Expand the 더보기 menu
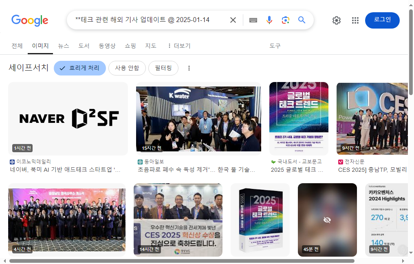The image size is (414, 264). coord(179,46)
